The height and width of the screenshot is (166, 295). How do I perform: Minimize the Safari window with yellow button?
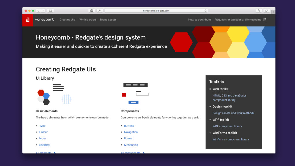coord(29,11)
